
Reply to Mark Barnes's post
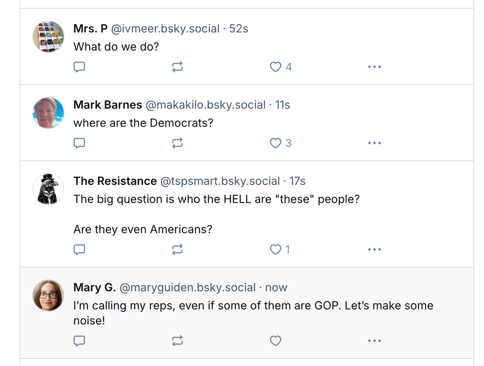(79, 143)
